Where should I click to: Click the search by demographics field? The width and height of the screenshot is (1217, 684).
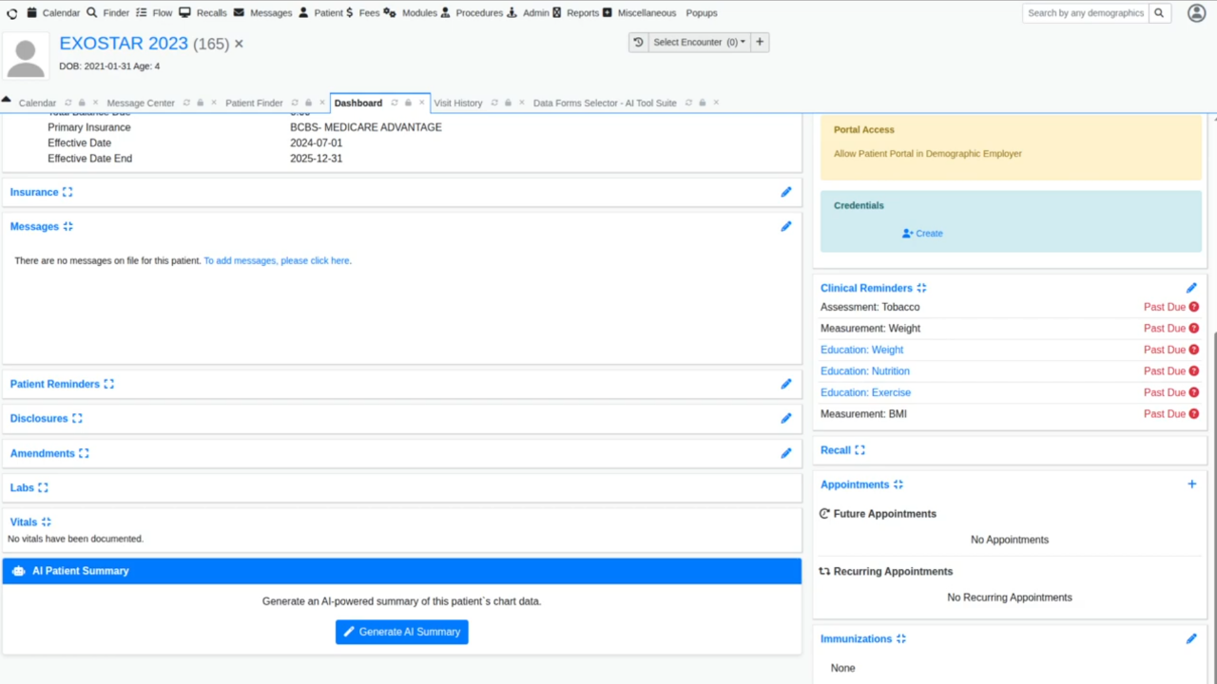pos(1085,13)
